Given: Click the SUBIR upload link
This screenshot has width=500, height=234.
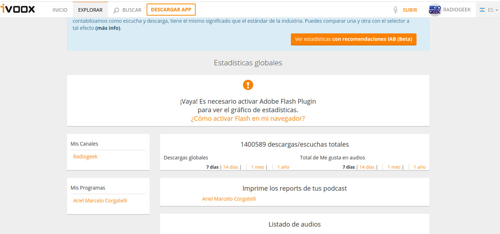Looking at the screenshot, I should click(x=410, y=10).
